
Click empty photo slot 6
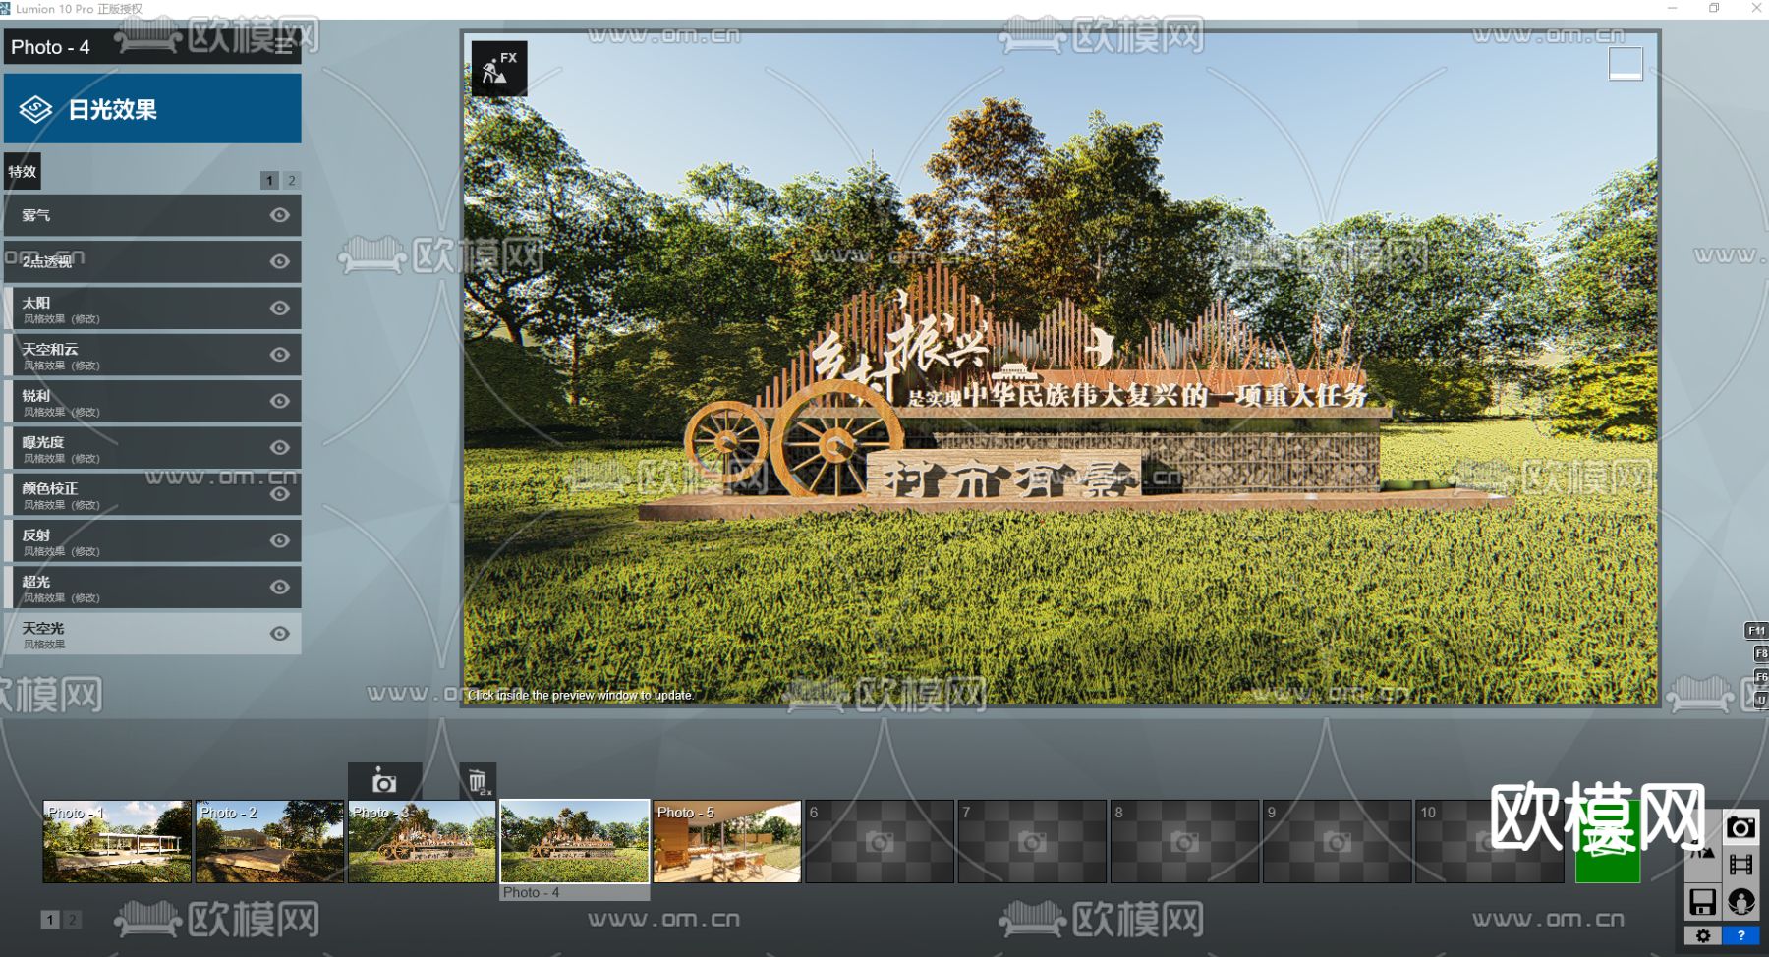(880, 841)
